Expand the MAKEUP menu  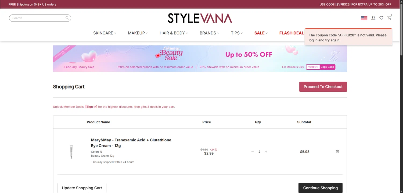(x=138, y=33)
